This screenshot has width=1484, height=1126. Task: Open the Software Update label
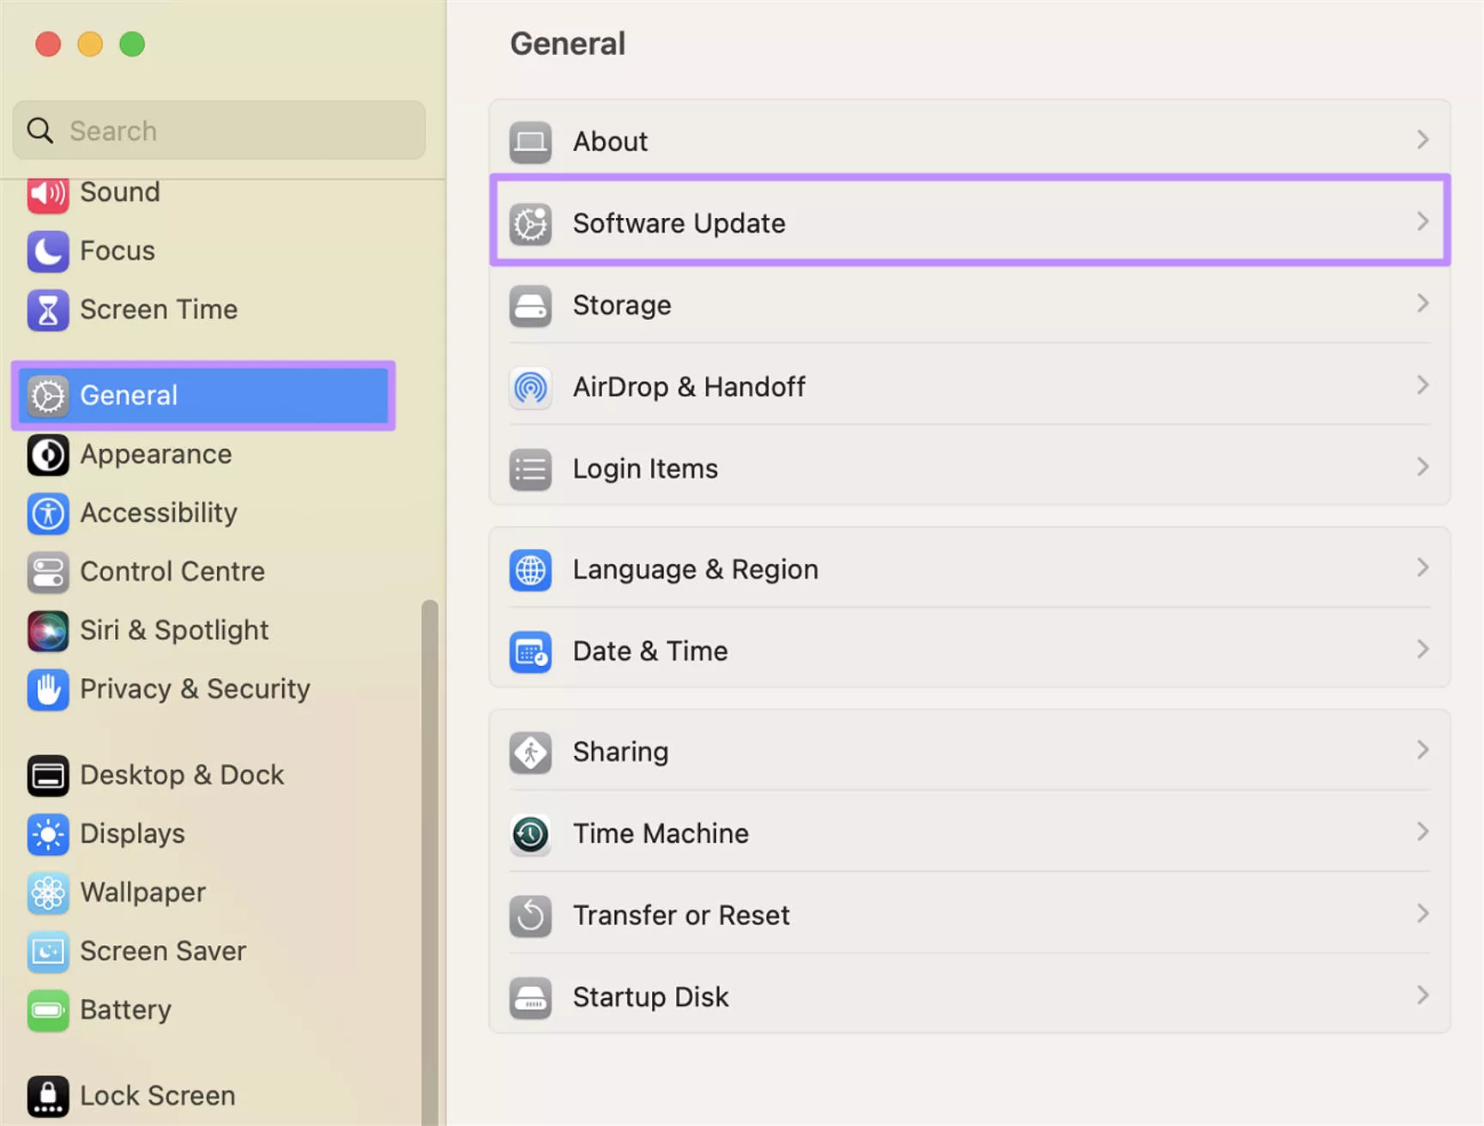tap(679, 224)
